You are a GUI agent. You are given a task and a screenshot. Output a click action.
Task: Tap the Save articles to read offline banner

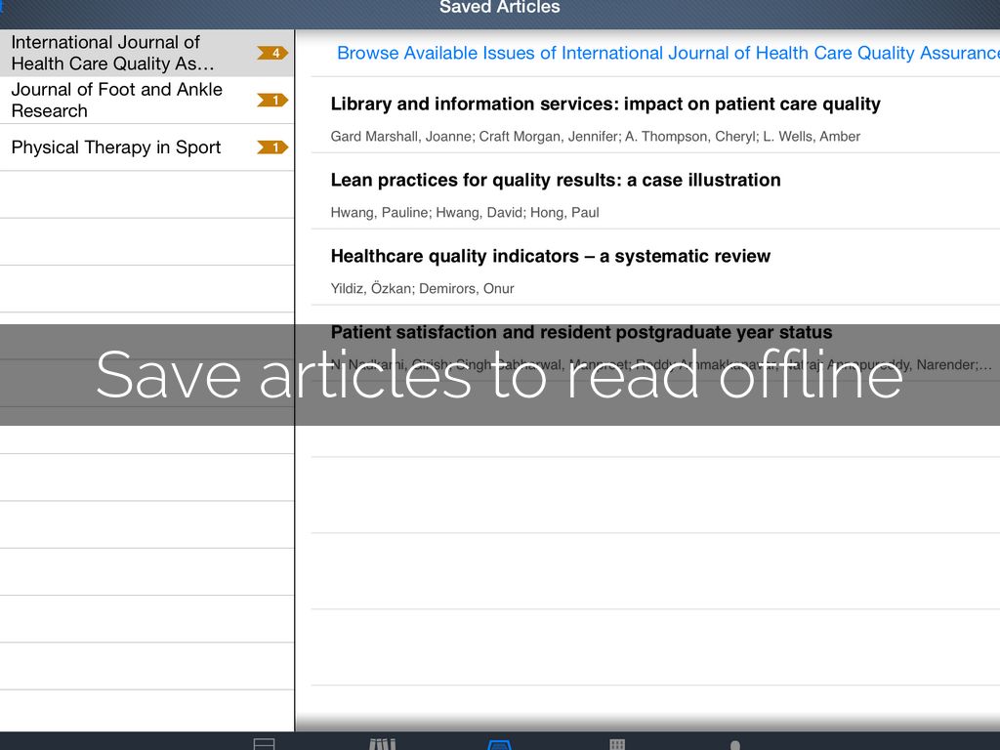pyautogui.click(x=499, y=375)
